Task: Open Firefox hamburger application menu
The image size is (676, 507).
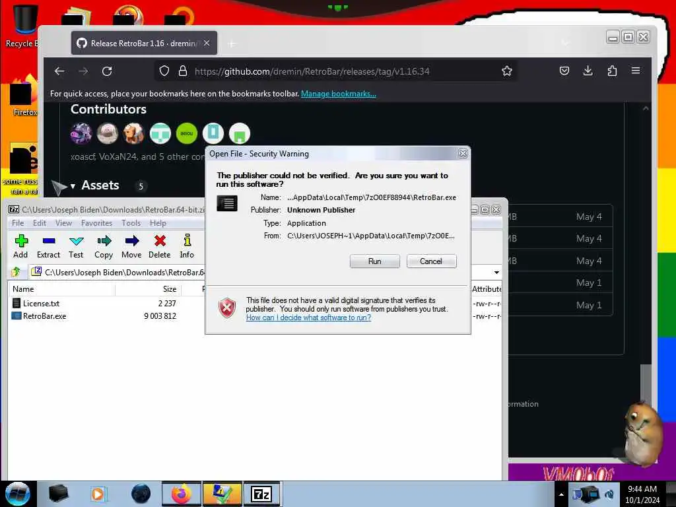Action: tap(636, 71)
